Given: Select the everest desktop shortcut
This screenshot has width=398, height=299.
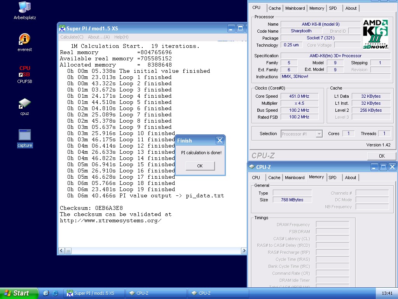Looking at the screenshot, I should [x=24, y=42].
